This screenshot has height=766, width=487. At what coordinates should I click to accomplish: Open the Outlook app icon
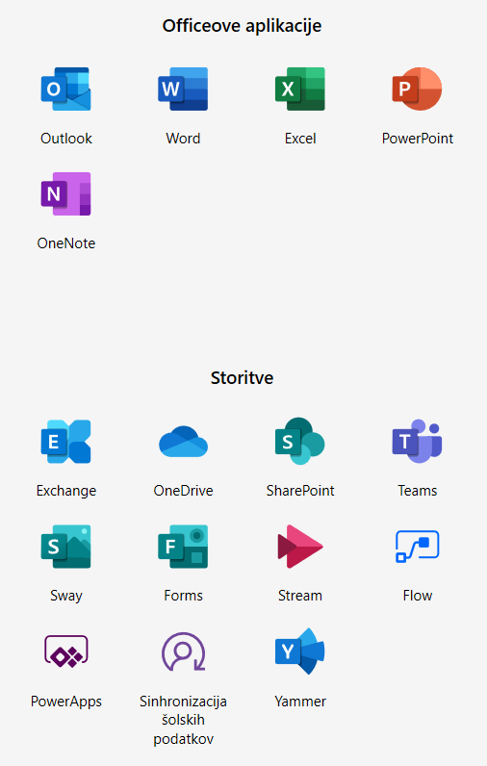tap(66, 89)
